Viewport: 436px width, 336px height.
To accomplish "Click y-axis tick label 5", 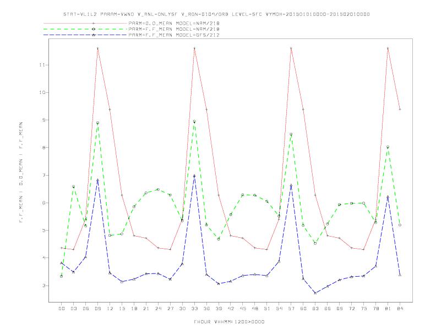I will 43,231.
